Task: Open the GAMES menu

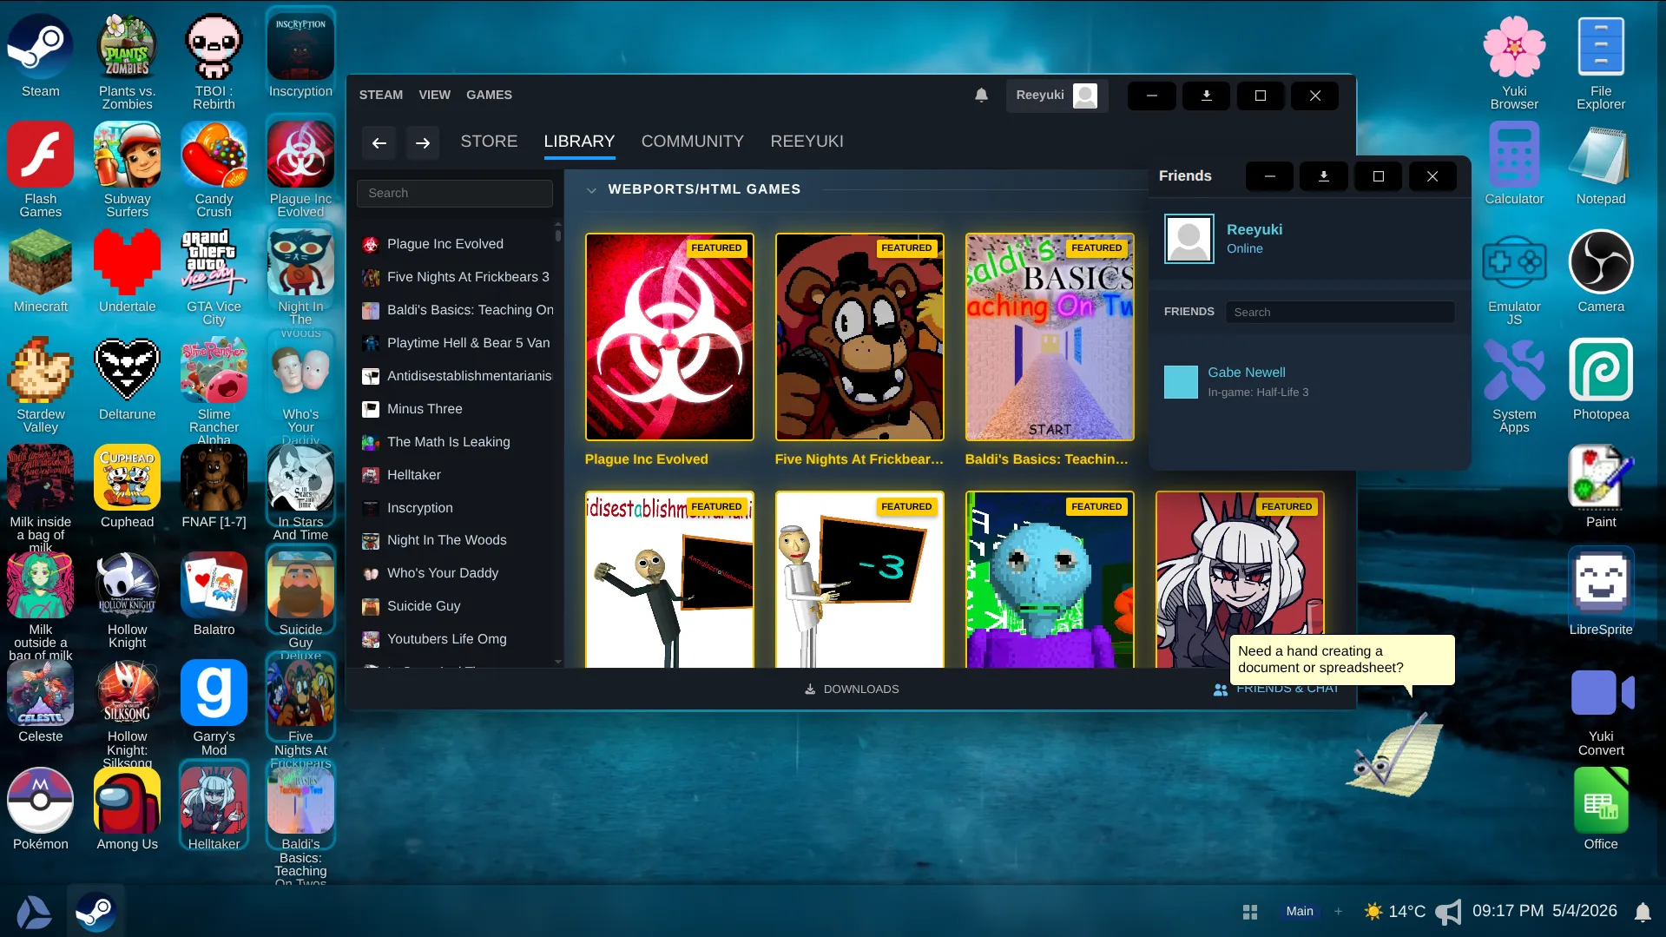Action: [489, 95]
